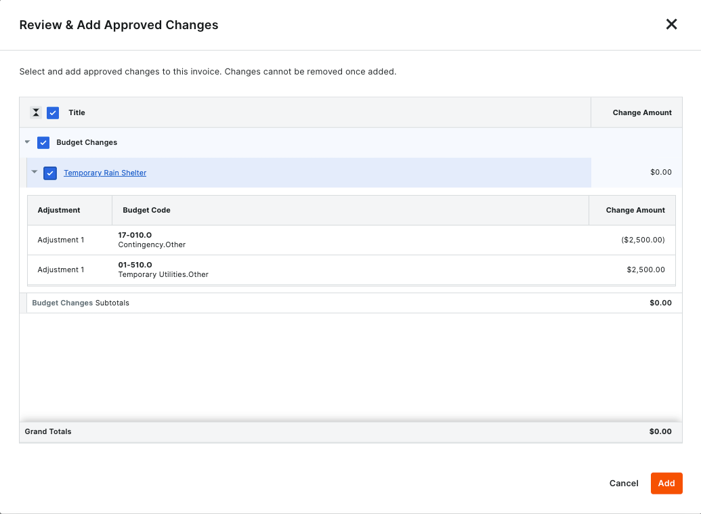This screenshot has width=701, height=514.
Task: Click Adjustment 1 in the Contingency row
Action: 61,240
